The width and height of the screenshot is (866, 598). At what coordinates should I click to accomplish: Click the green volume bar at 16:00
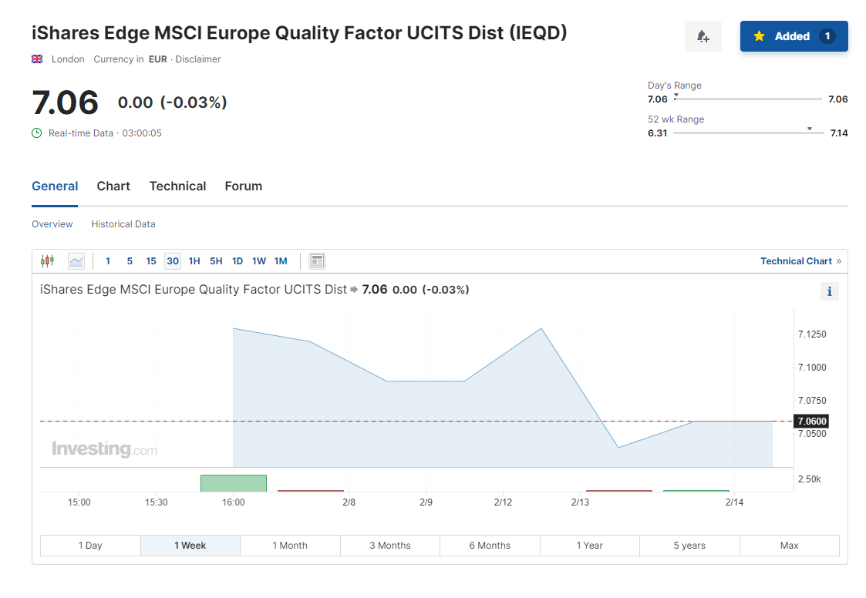point(234,483)
